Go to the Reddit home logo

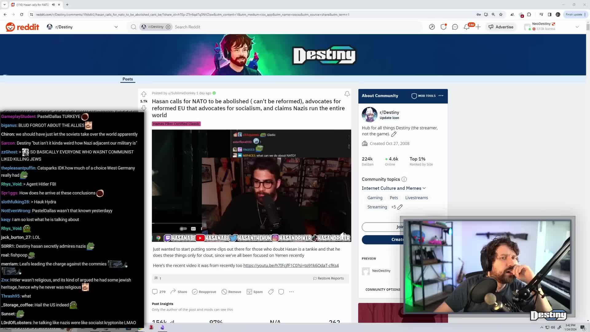point(22,27)
